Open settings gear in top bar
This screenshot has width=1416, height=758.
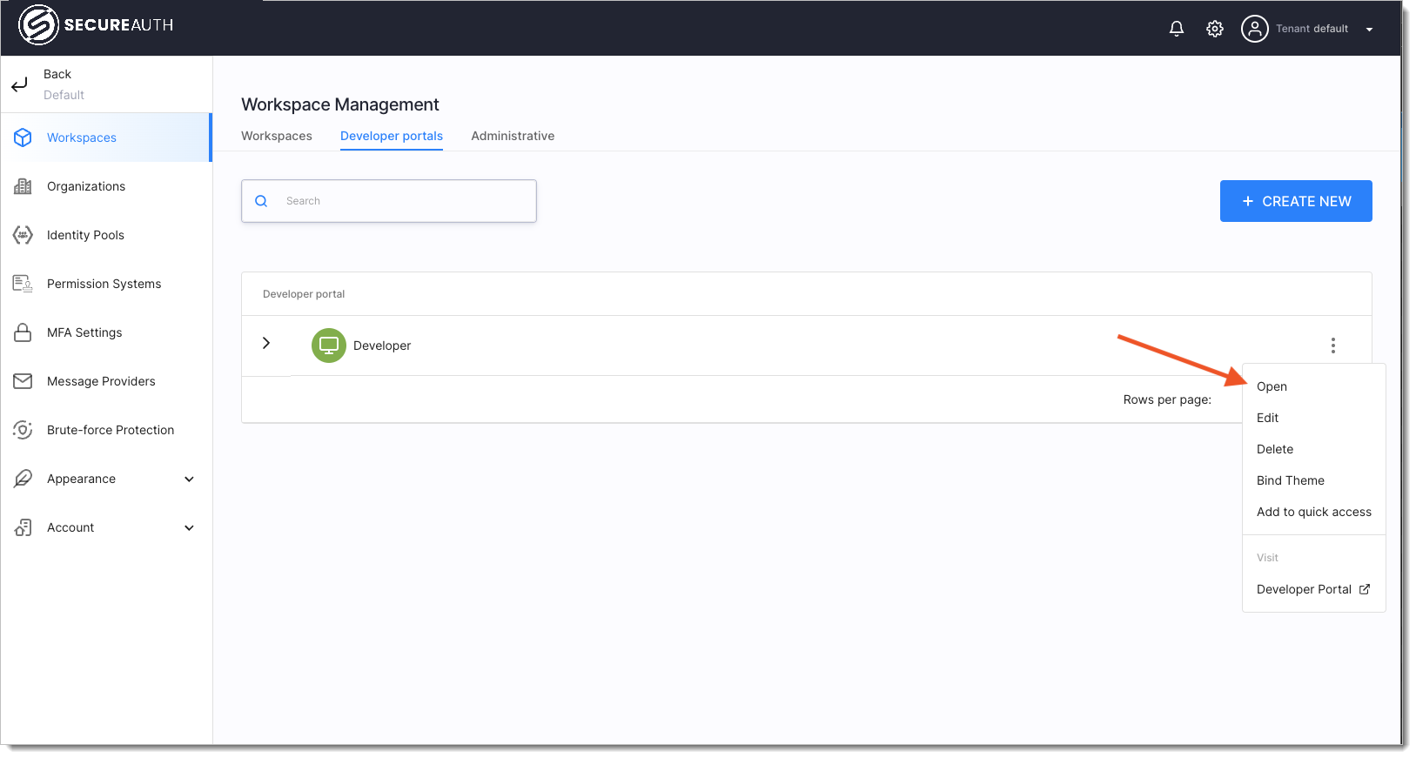click(1215, 29)
